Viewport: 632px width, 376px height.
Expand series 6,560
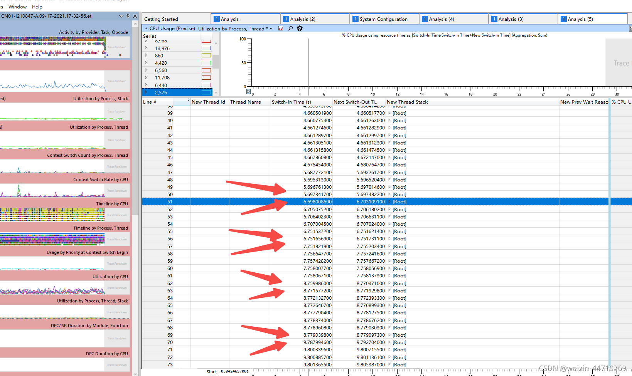[146, 70]
